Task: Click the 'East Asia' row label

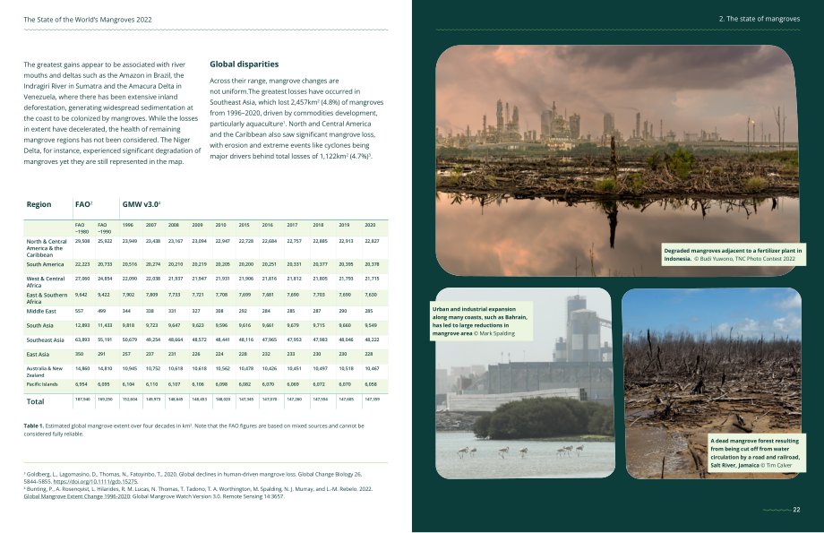Action: tap(38, 354)
